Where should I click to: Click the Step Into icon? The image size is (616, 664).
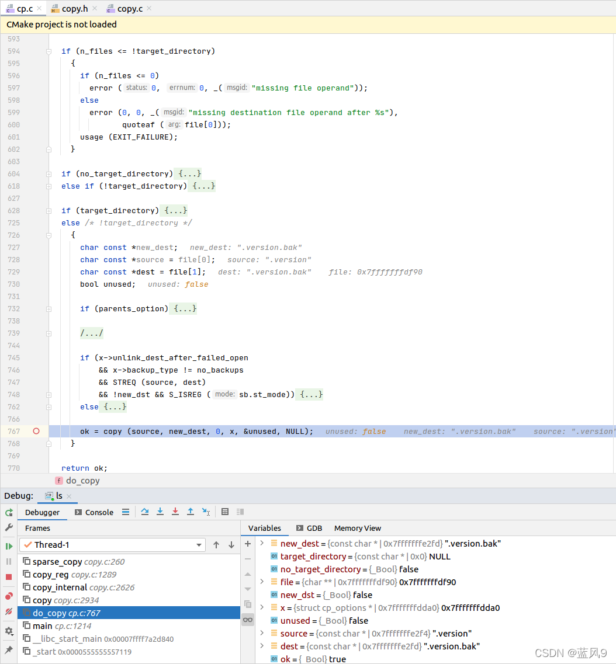coord(160,512)
